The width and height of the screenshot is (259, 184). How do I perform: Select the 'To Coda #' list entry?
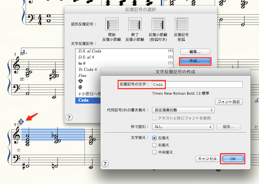coord(88,69)
